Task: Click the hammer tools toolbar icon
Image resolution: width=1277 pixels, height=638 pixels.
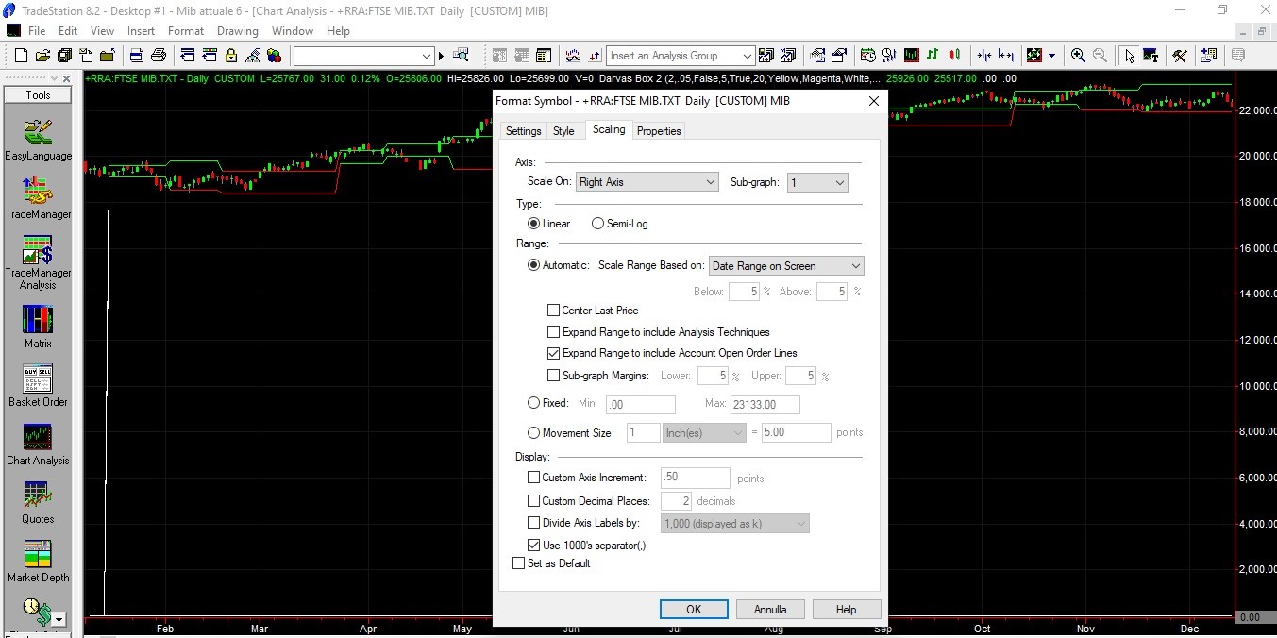Action: 1181,56
